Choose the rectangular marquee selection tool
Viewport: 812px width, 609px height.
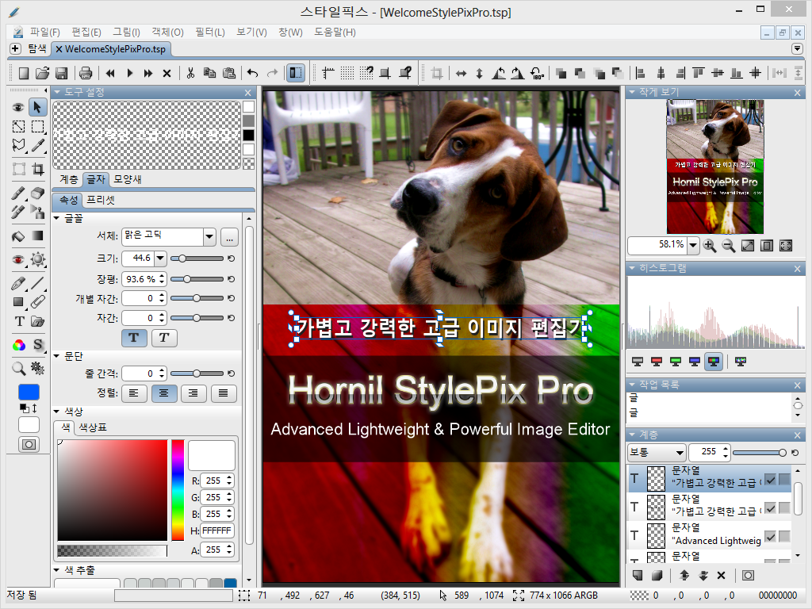[x=37, y=127]
